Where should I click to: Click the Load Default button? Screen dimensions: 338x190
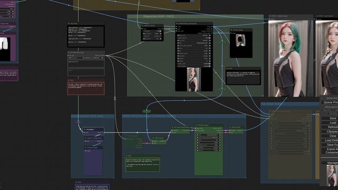330,140
